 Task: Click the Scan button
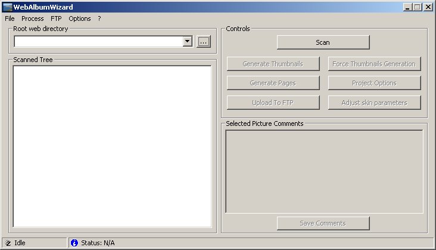[x=323, y=42]
